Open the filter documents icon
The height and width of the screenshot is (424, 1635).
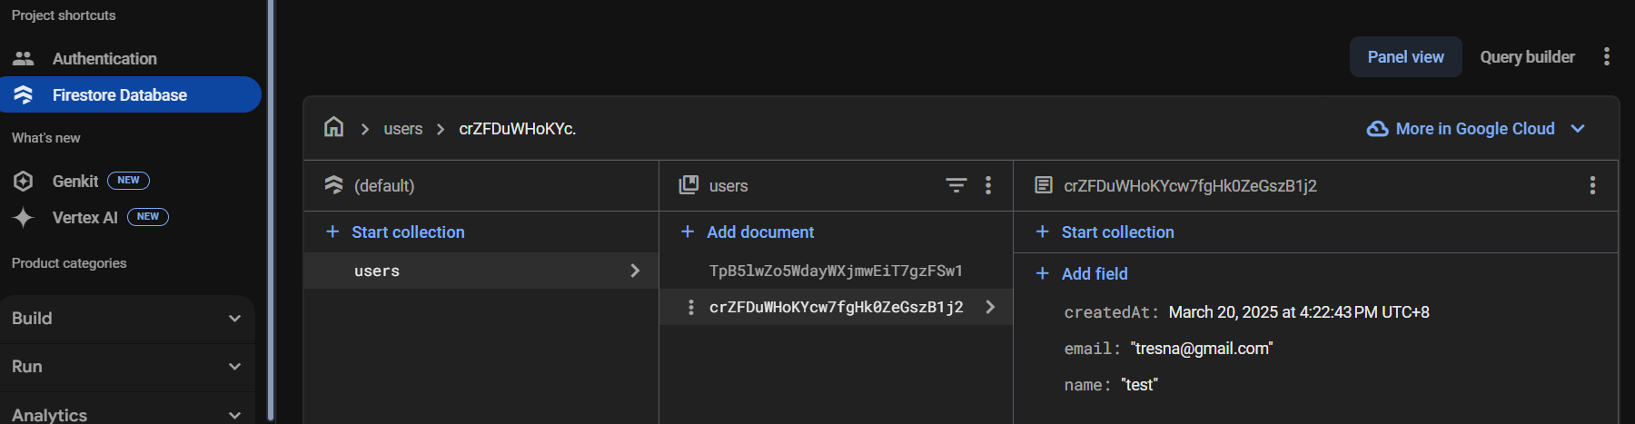(x=956, y=185)
